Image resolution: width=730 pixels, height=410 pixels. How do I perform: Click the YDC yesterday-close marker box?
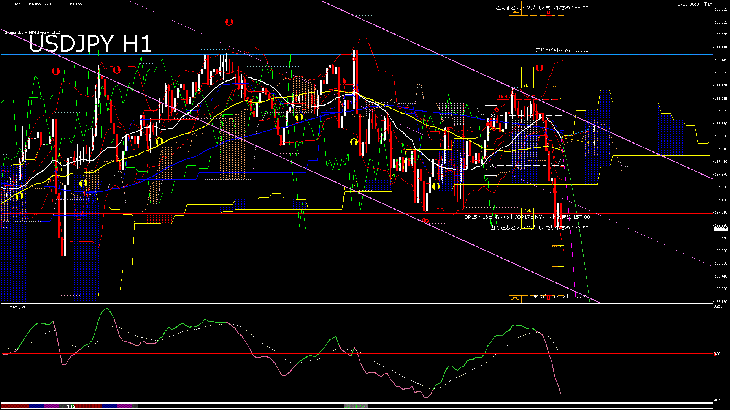point(490,115)
